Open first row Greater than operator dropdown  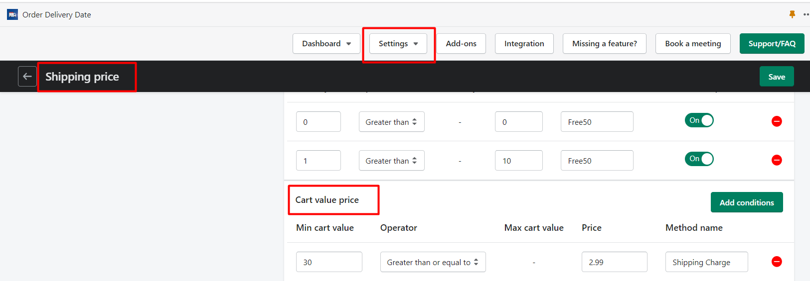391,122
